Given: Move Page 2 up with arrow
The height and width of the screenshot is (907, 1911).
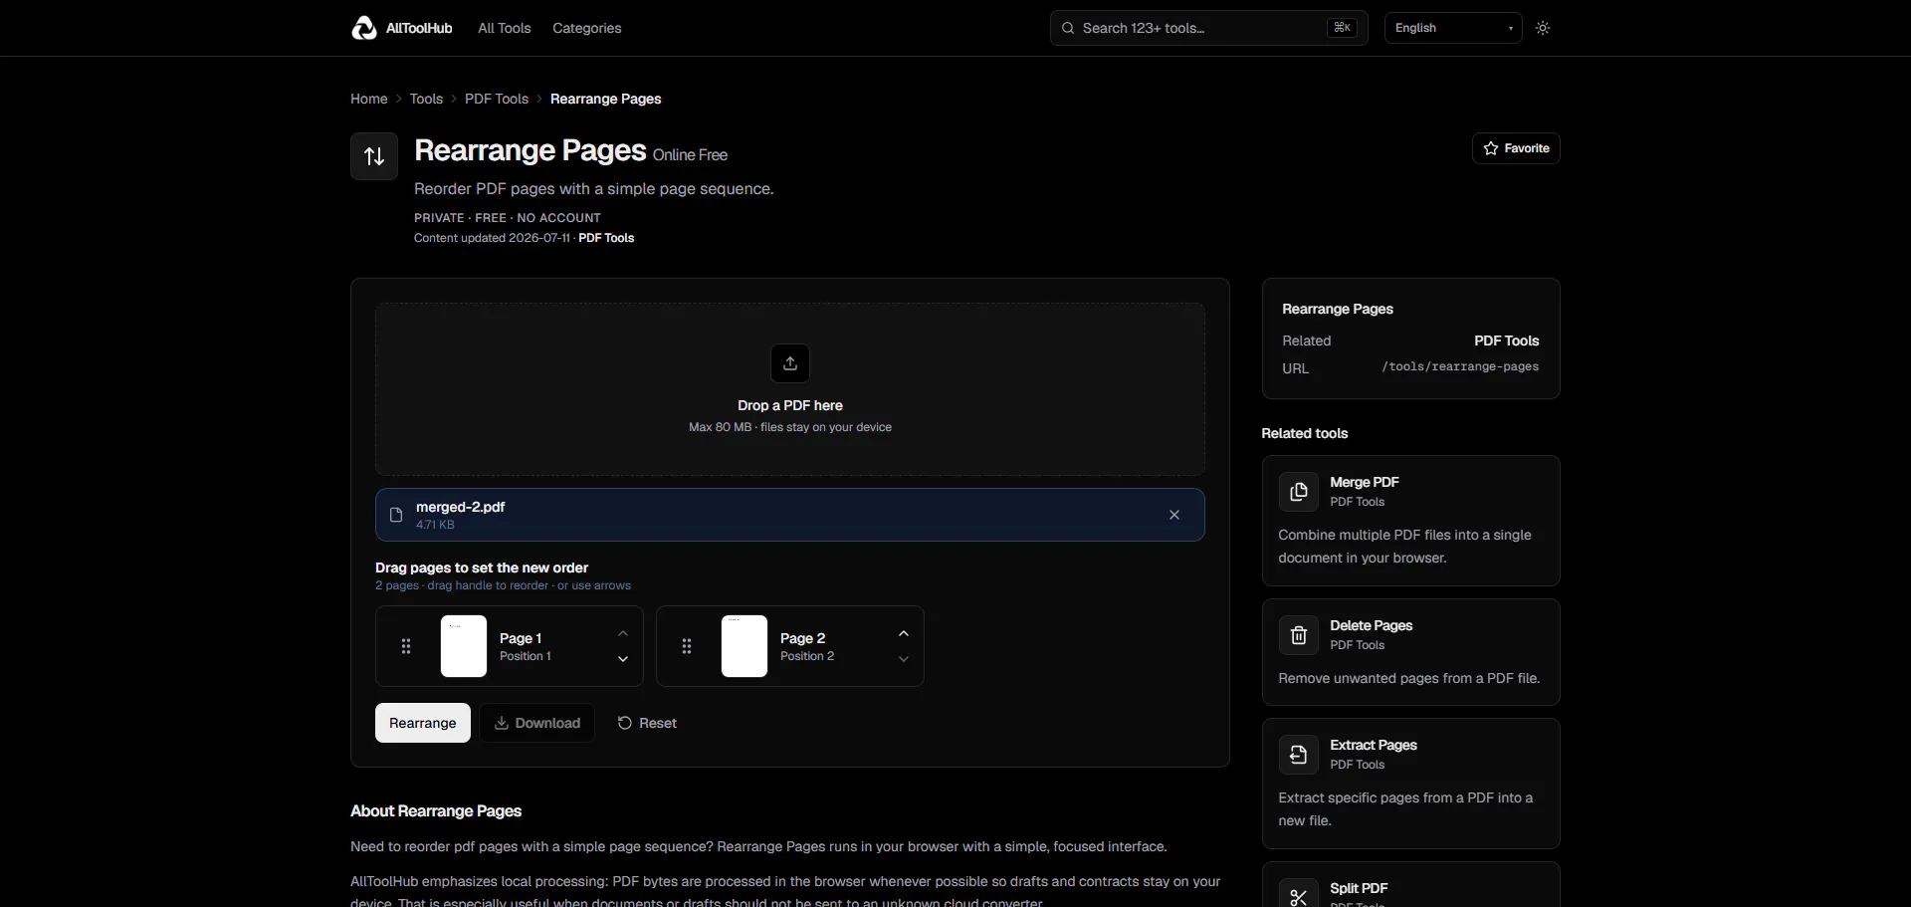Looking at the screenshot, I should pyautogui.click(x=904, y=633).
